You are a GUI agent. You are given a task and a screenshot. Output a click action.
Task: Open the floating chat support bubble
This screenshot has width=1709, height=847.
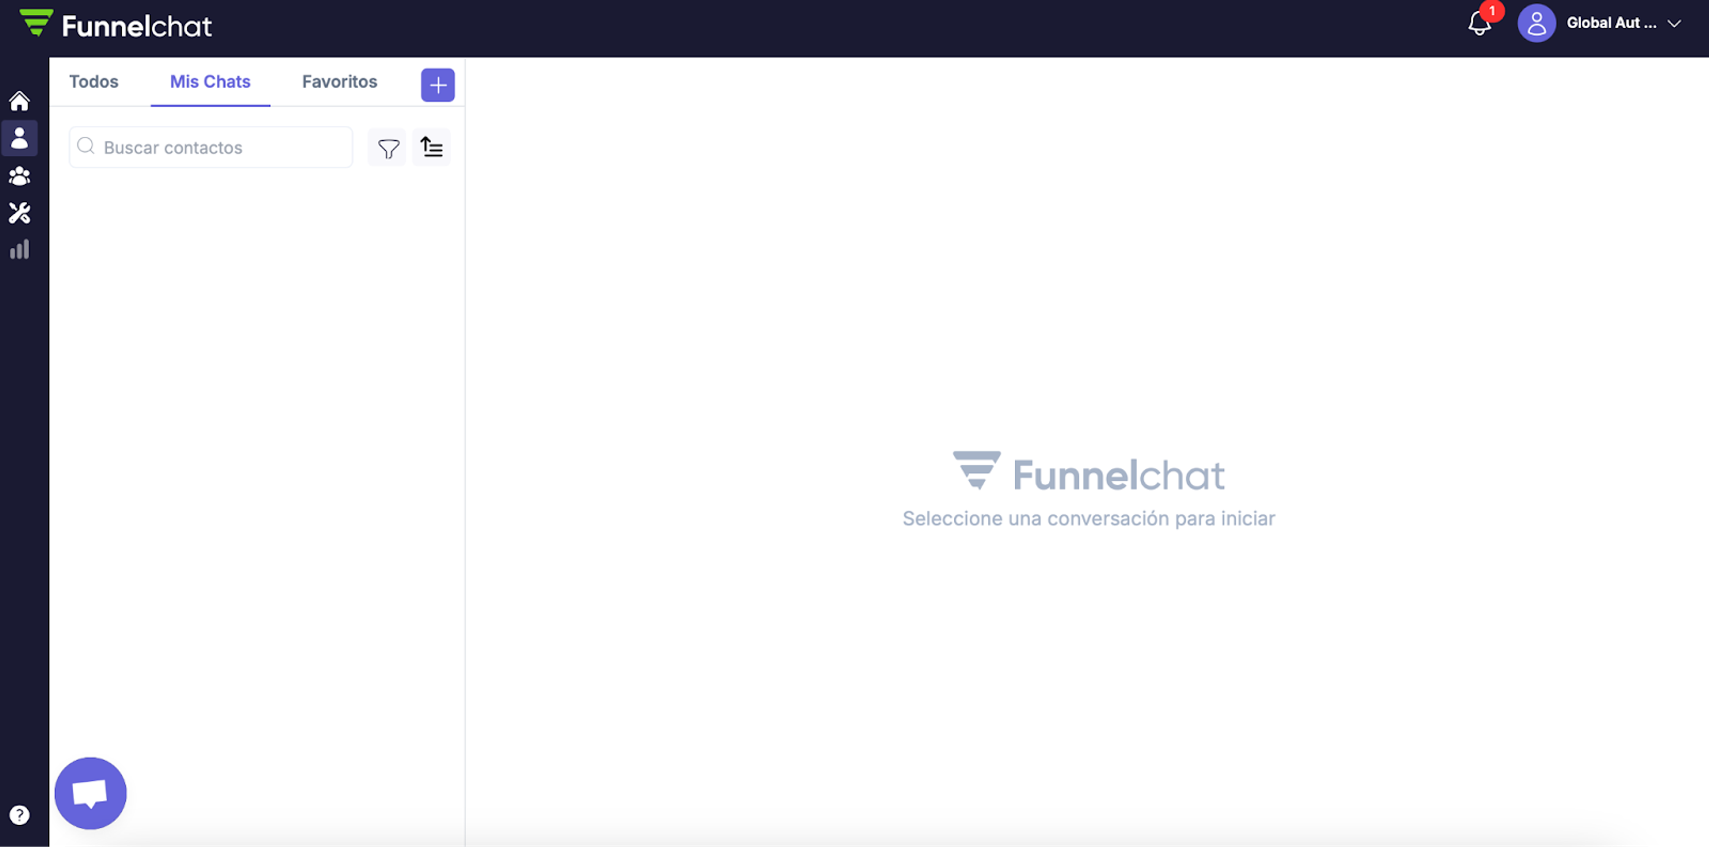pyautogui.click(x=90, y=793)
